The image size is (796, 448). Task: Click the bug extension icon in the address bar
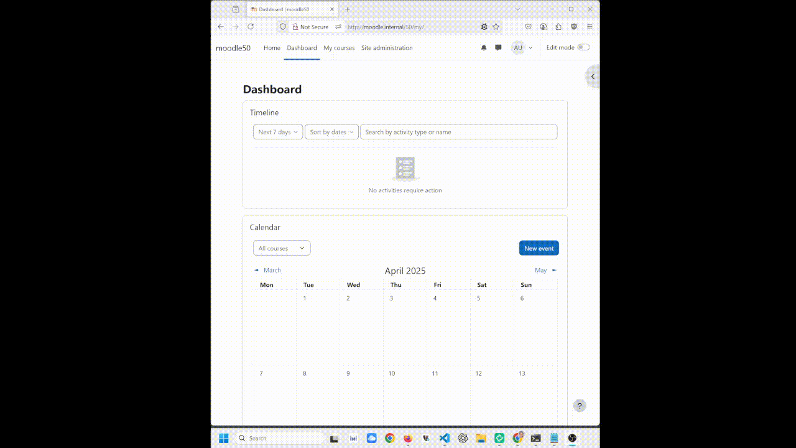point(484,27)
